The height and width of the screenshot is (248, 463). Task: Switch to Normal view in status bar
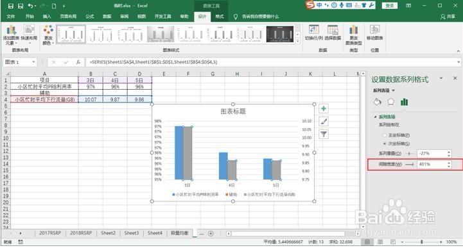(367, 242)
